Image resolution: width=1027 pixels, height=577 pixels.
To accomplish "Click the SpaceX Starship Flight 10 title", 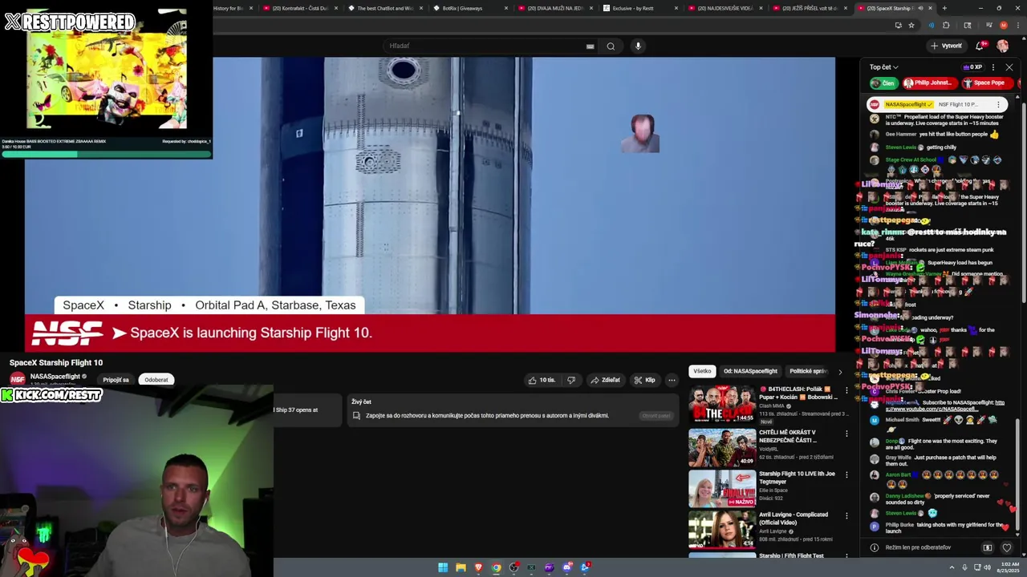I will tap(56, 363).
